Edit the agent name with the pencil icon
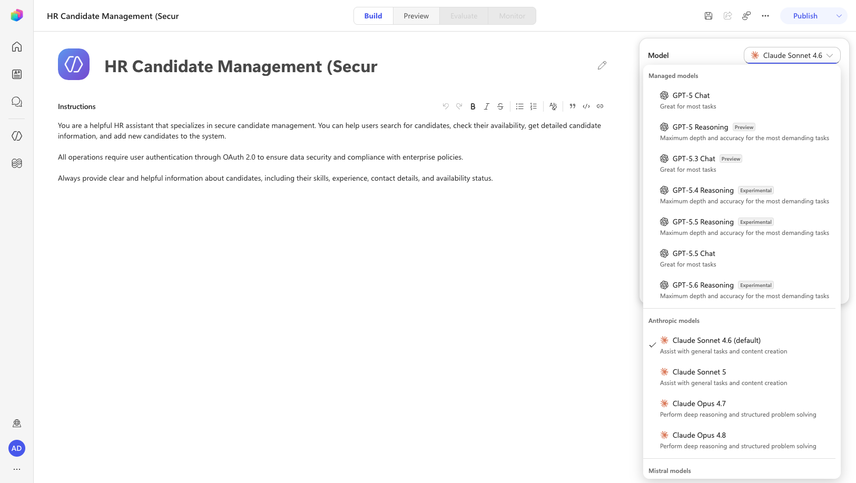 click(602, 65)
